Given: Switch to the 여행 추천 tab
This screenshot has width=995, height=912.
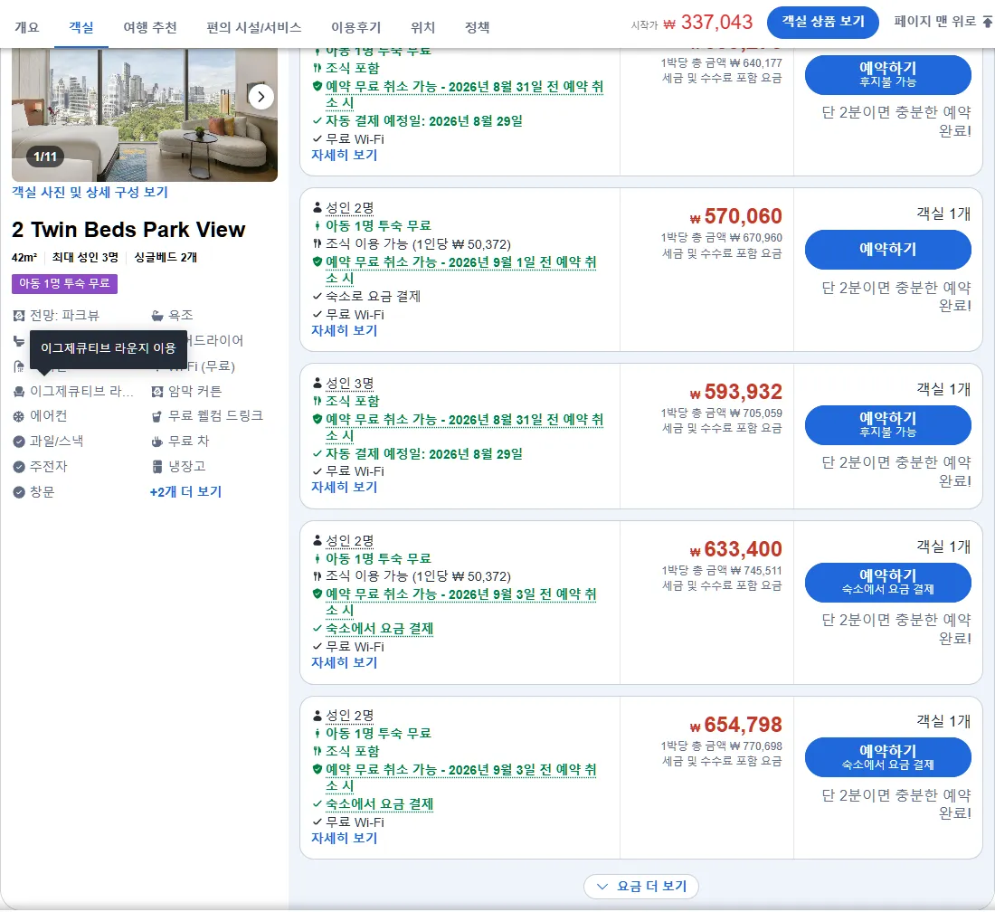Looking at the screenshot, I should point(150,27).
